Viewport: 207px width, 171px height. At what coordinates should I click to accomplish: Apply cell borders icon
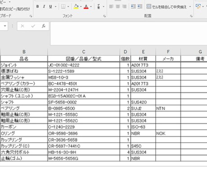(63, 6)
